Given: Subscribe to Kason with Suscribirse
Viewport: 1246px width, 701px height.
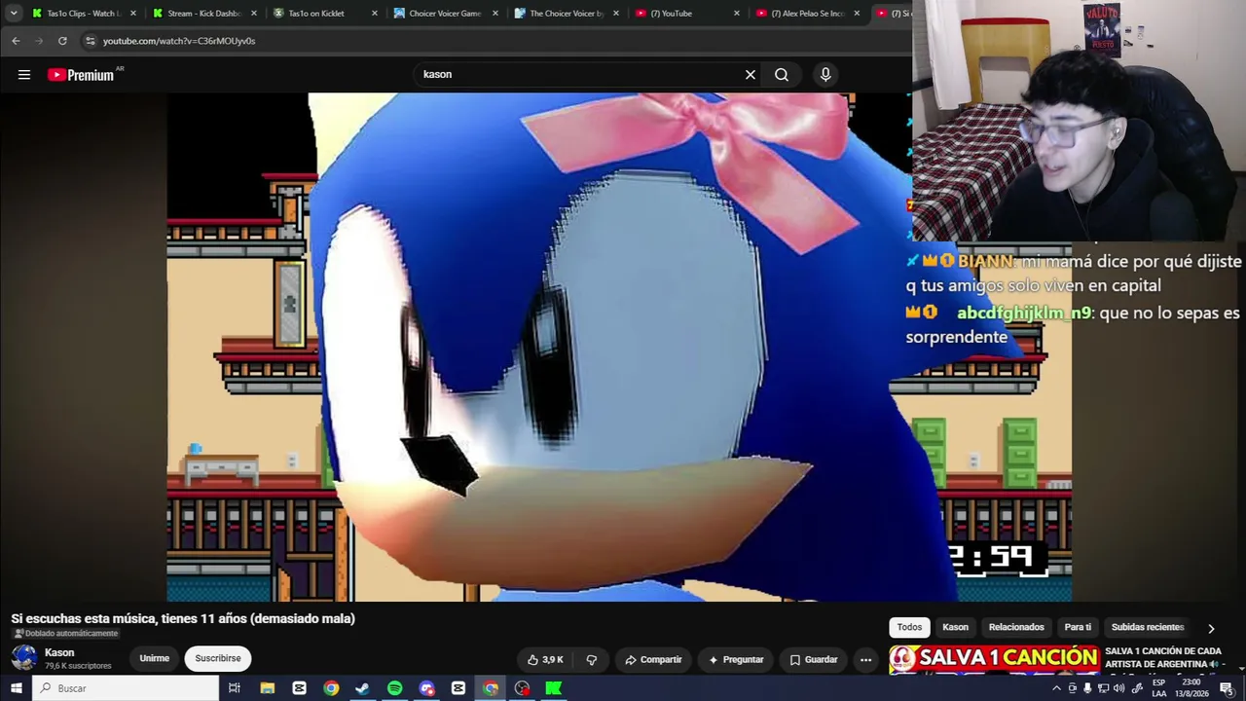Looking at the screenshot, I should pyautogui.click(x=218, y=658).
